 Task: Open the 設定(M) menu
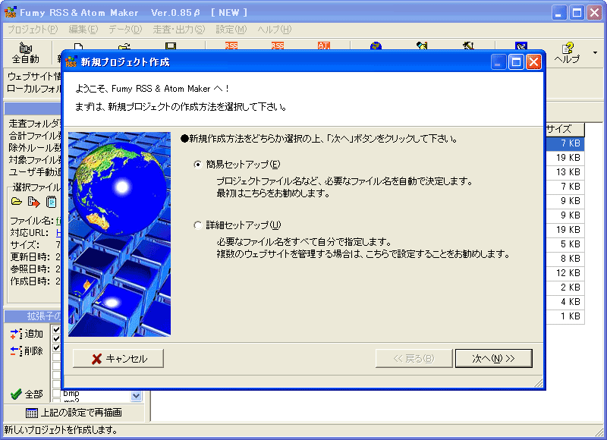(x=231, y=30)
